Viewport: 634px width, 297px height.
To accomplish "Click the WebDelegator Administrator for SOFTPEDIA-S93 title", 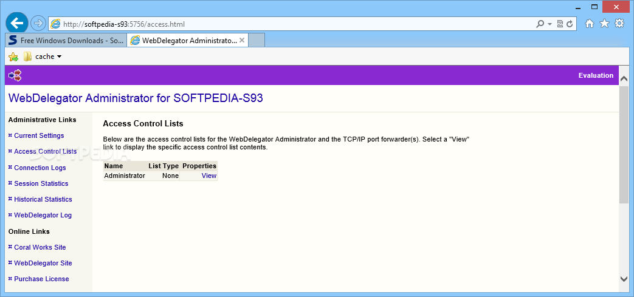I will [136, 98].
